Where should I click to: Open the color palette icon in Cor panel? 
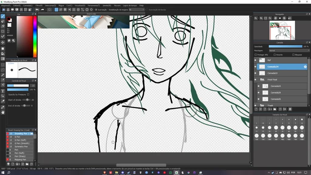9,40
